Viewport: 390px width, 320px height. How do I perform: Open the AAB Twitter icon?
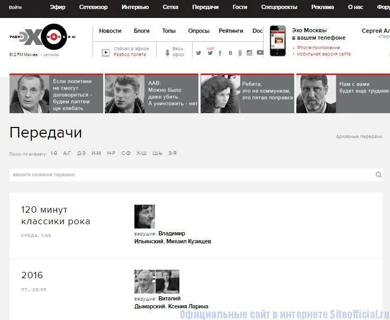(210, 52)
